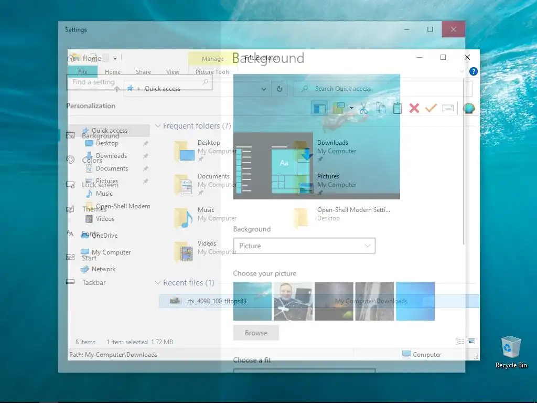Select Taskbar in Settings sidebar
Screen dimensions: 537x403
point(94,282)
